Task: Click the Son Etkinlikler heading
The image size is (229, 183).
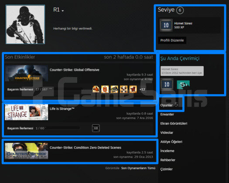Action: point(20,57)
